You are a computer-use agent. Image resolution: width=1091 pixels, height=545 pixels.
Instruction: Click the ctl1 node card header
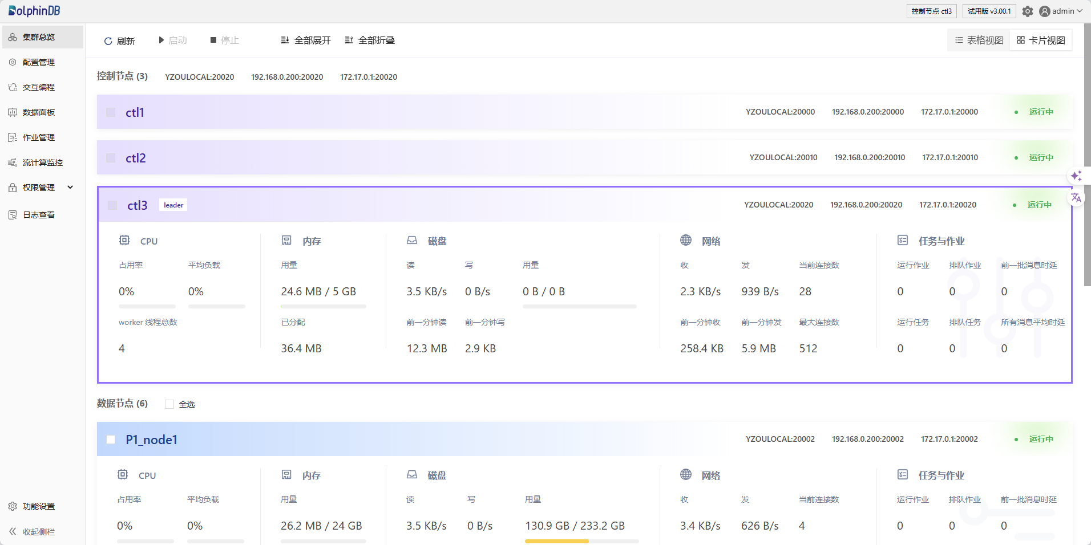(x=399, y=112)
